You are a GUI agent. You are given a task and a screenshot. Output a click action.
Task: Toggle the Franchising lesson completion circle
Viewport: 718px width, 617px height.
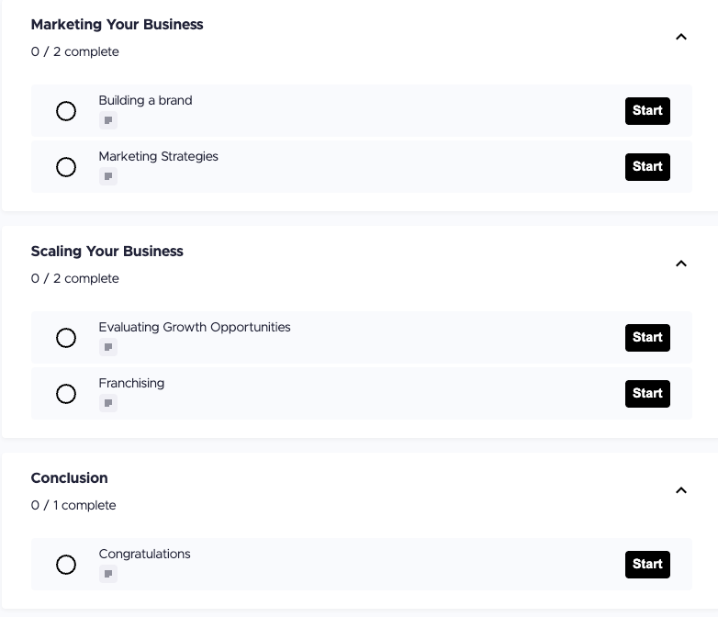[x=66, y=394]
